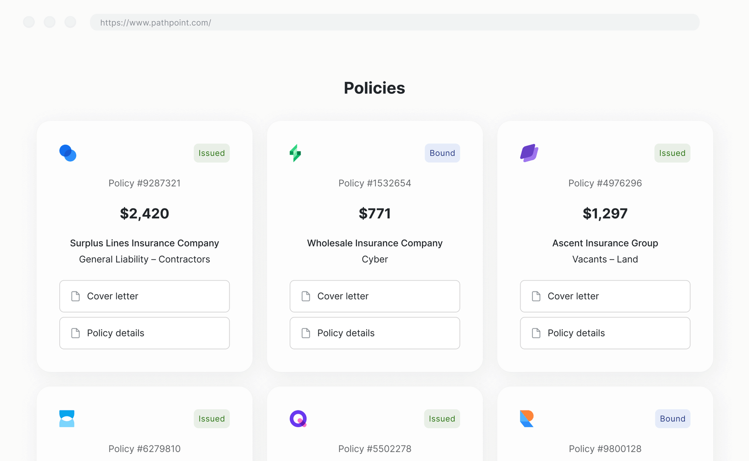Click the Policies page heading

374,88
